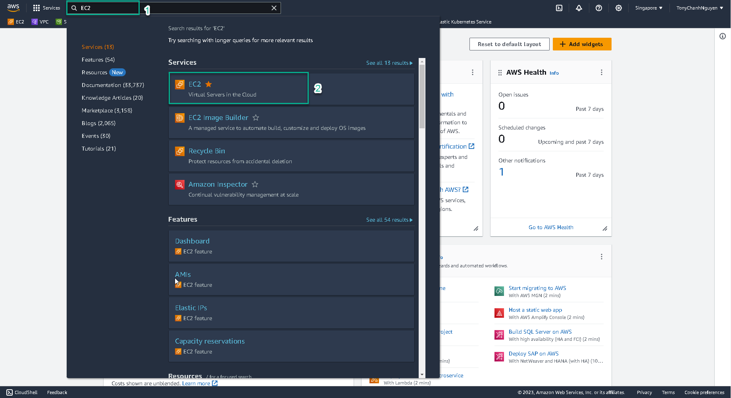Unfavorite EC2 using the orange star
Viewport: 731px width, 398px height.
[209, 84]
